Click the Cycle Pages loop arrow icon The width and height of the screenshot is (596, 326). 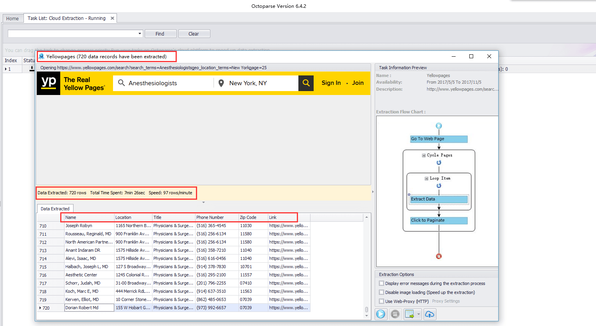(439, 163)
